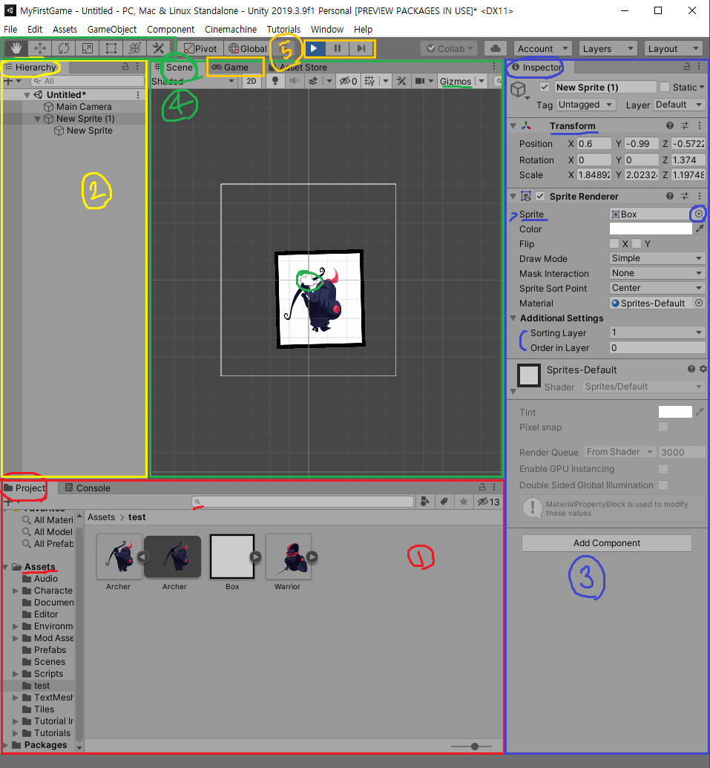The width and height of the screenshot is (710, 768).
Task: Toggle scene lighting with lightbulb icon
Action: (x=275, y=82)
